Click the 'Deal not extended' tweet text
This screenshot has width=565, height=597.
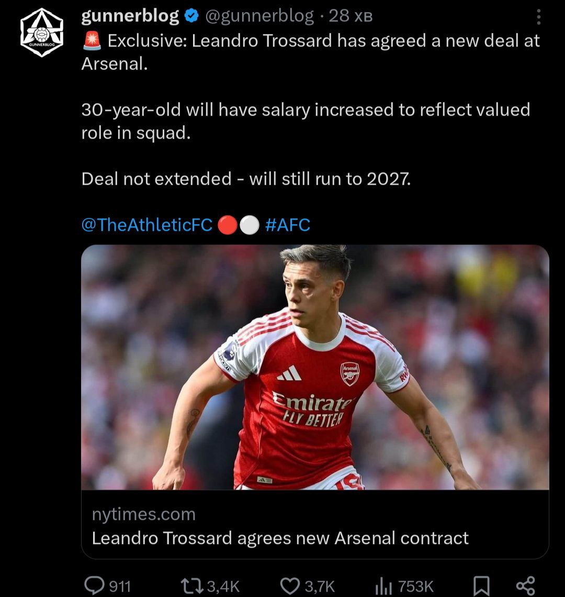pos(246,179)
